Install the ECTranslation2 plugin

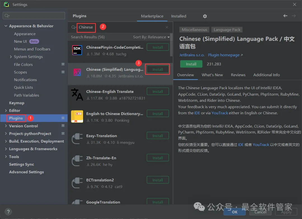[x=158, y=180]
